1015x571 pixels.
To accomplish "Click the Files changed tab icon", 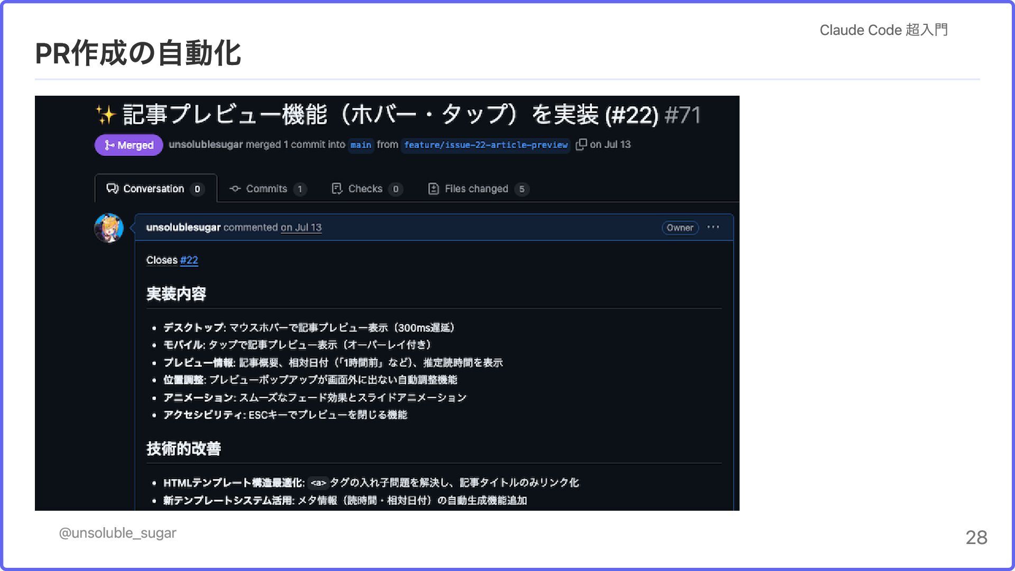I will tap(433, 189).
